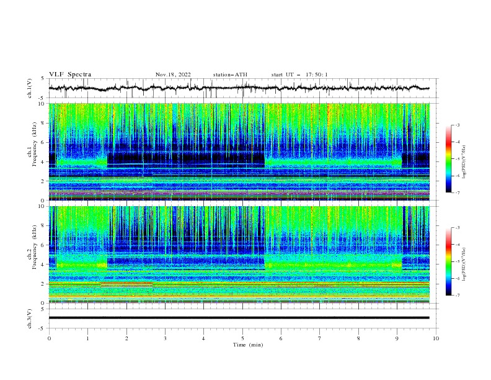The width and height of the screenshot is (491, 380).
Task: Select the "start UT = 17:50: 1" text
Action: coord(299,75)
